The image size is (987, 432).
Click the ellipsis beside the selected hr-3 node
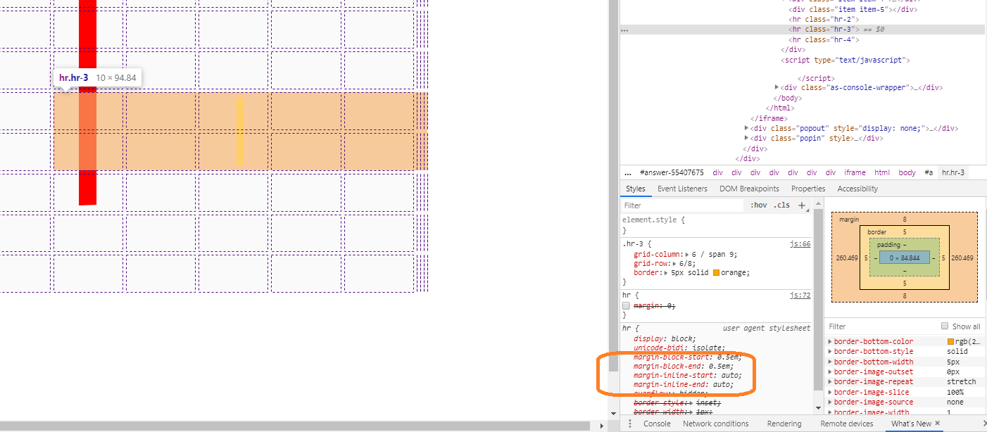click(x=624, y=30)
